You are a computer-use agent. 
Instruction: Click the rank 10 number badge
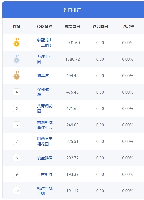click(17, 191)
